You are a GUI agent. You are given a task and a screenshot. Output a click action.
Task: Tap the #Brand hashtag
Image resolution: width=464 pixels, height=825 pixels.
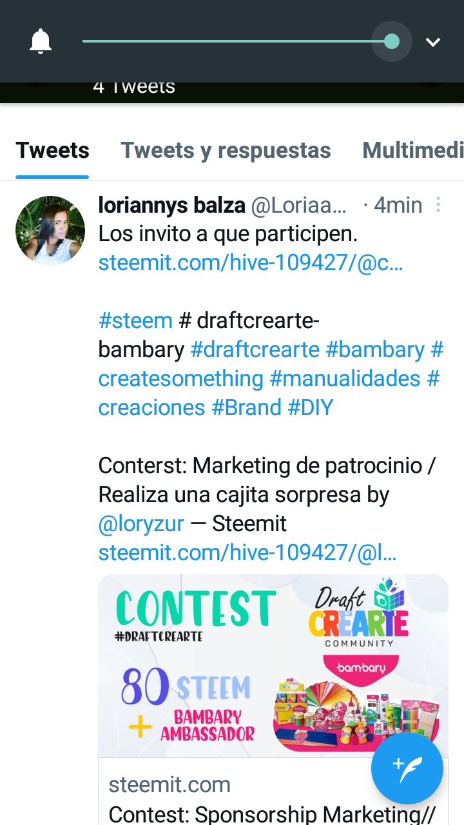pos(247,407)
